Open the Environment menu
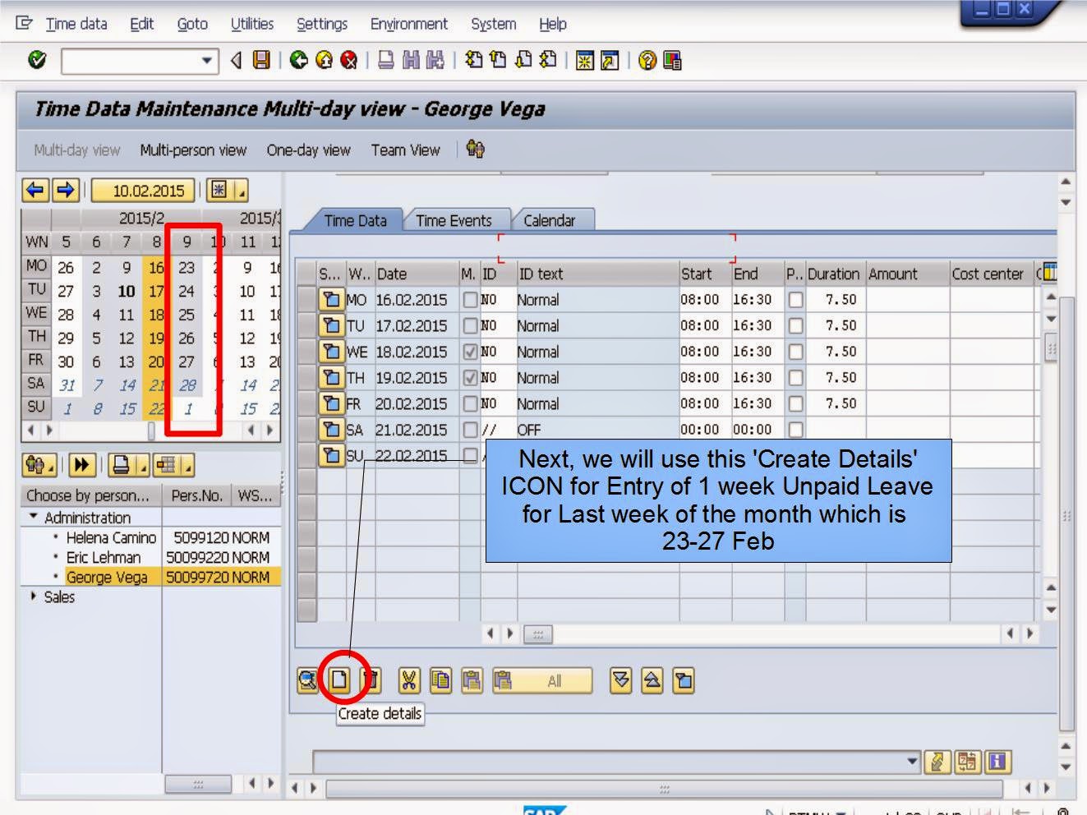Screen dimensions: 1087x815 [408, 24]
